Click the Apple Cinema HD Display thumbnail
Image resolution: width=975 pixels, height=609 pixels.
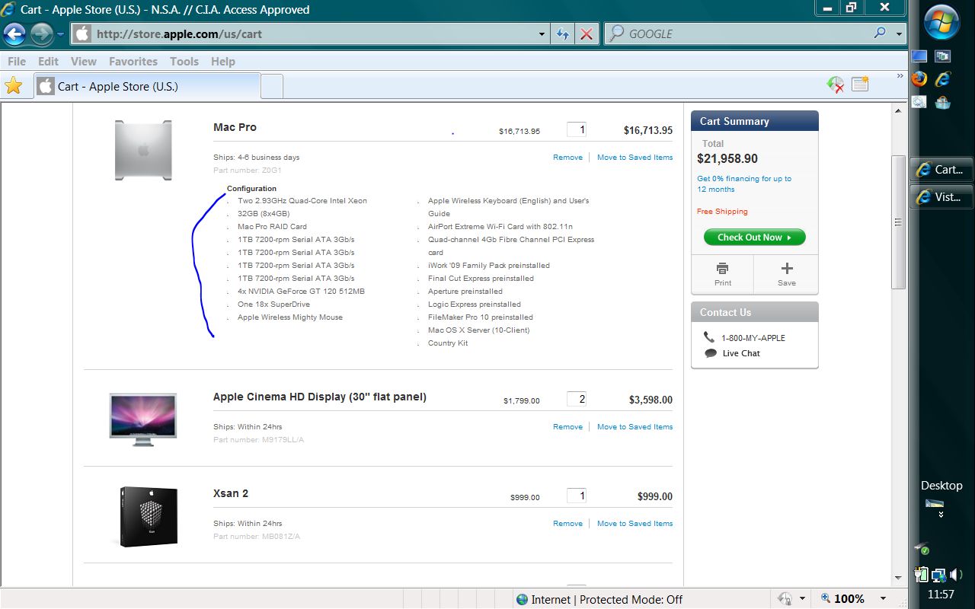click(143, 419)
